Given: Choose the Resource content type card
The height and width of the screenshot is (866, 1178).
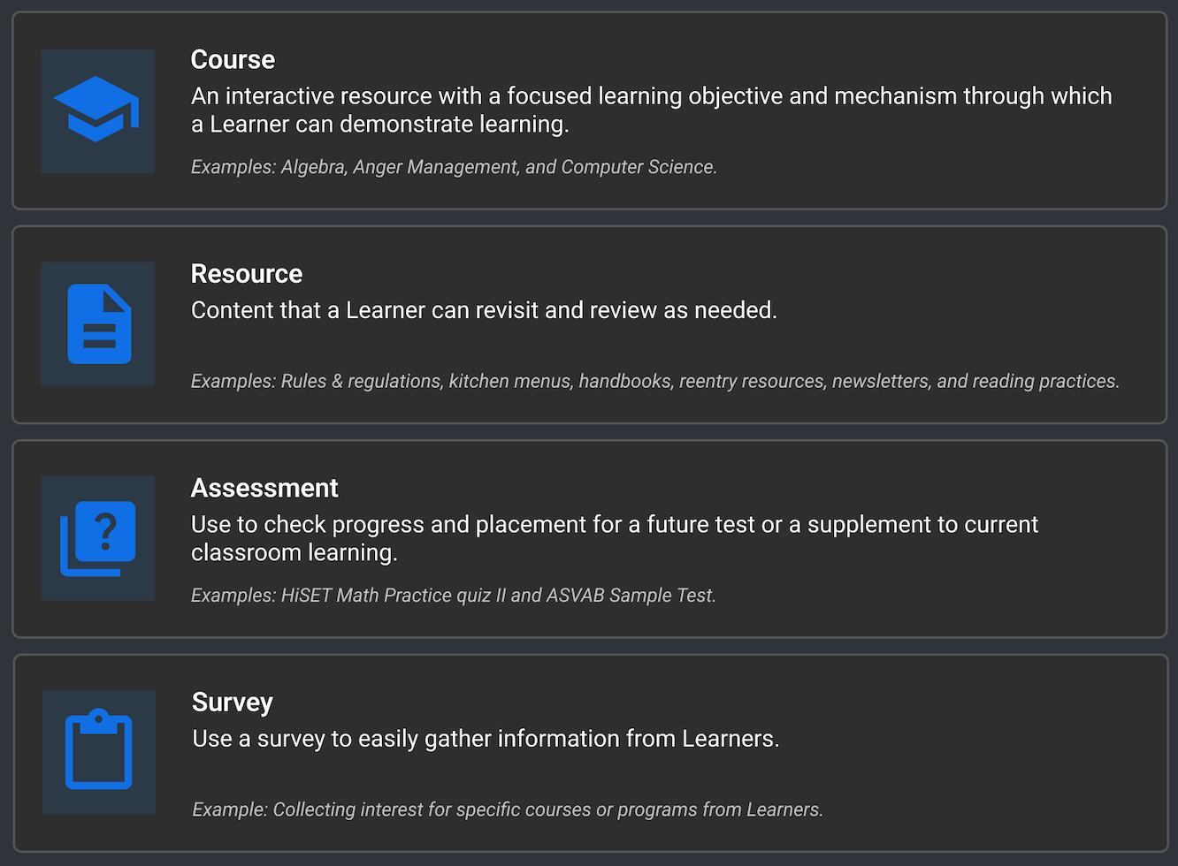Looking at the screenshot, I should pyautogui.click(x=589, y=324).
